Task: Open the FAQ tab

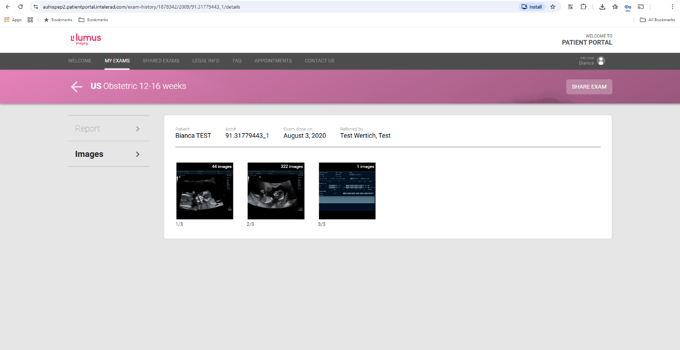Action: 237,61
